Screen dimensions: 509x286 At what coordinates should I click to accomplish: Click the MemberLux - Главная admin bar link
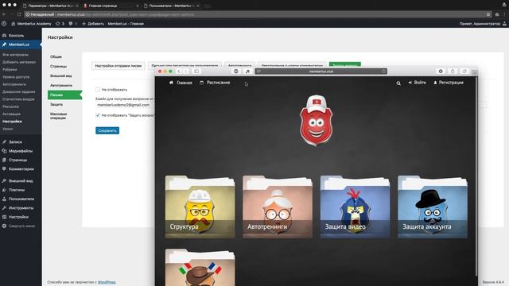click(x=126, y=24)
